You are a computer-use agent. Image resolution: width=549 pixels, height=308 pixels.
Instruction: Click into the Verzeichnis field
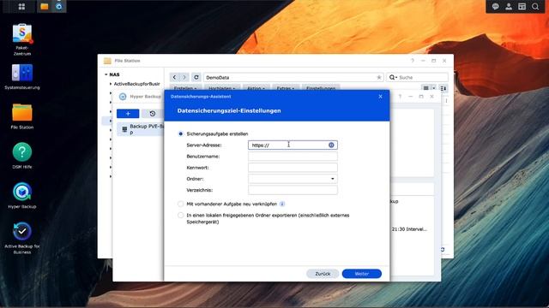[293, 190]
